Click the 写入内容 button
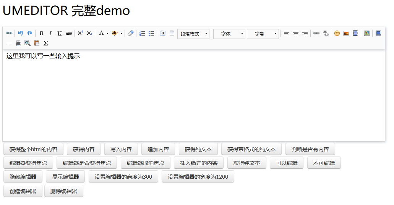 pos(121,149)
